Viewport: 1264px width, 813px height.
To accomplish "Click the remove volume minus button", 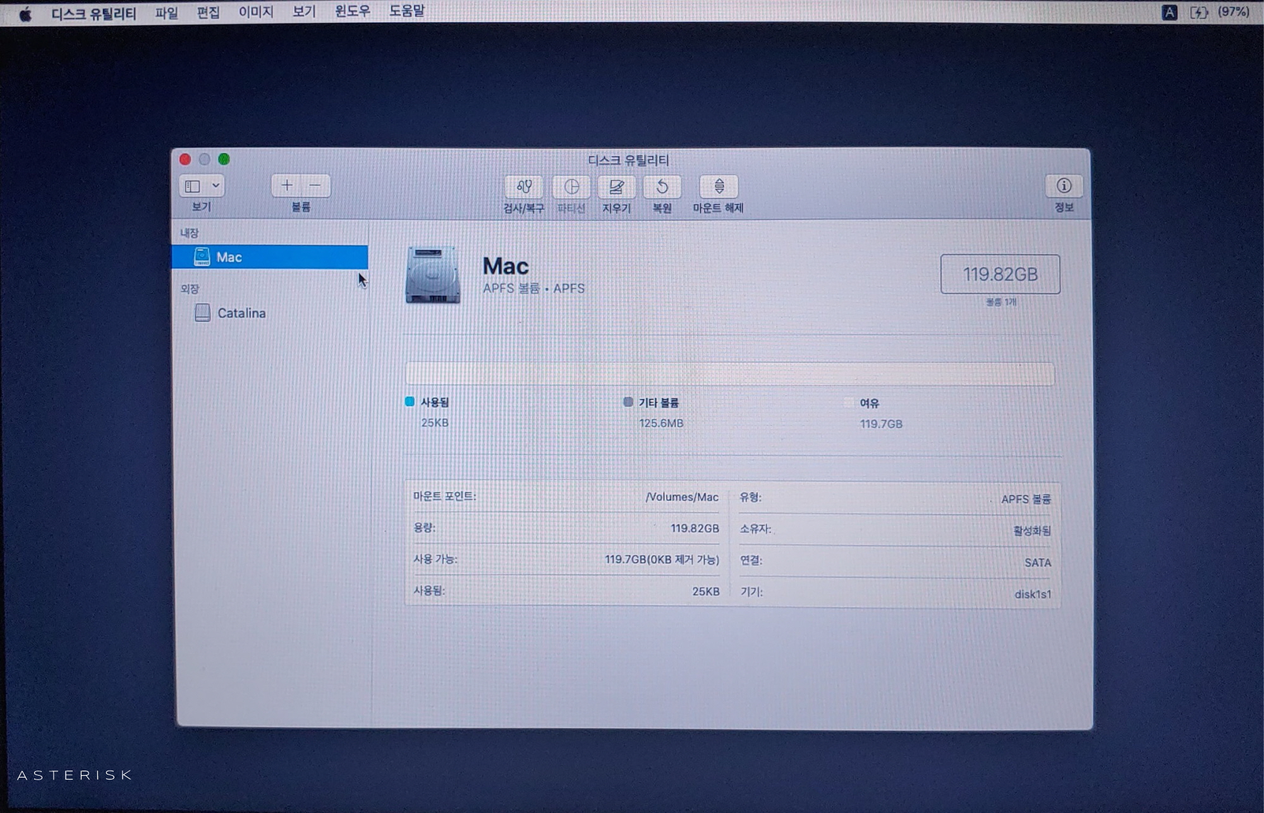I will (x=315, y=185).
